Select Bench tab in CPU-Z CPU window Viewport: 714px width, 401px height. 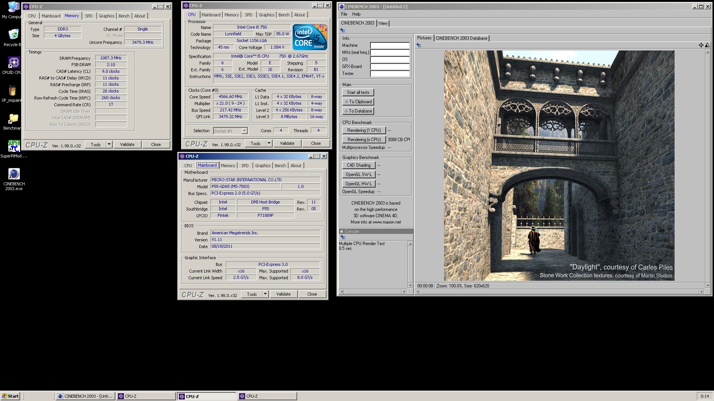[284, 15]
